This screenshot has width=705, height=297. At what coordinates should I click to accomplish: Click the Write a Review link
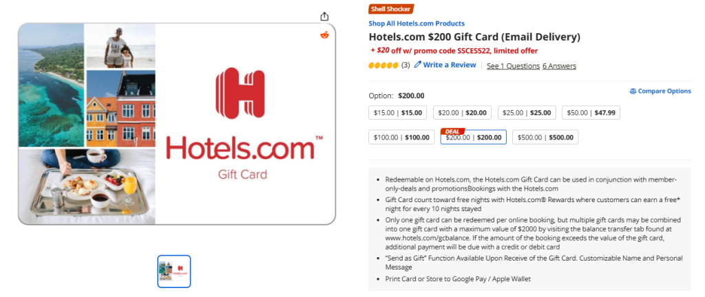(449, 65)
